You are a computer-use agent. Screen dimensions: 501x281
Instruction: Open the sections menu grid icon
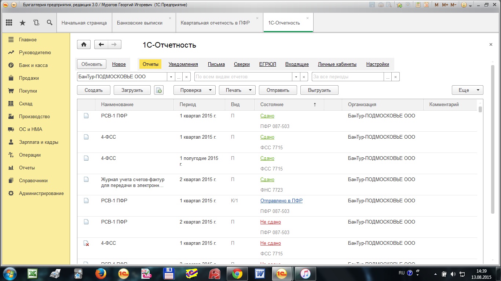click(x=9, y=23)
